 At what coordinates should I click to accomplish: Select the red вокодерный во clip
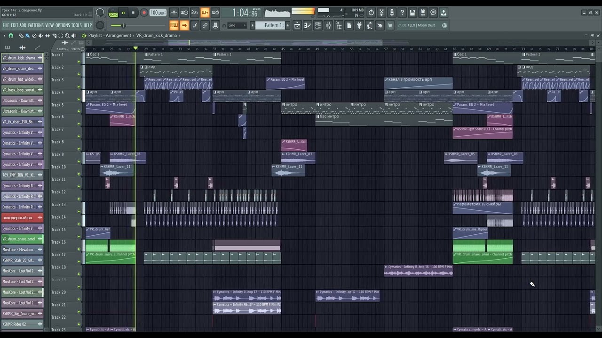(22, 218)
